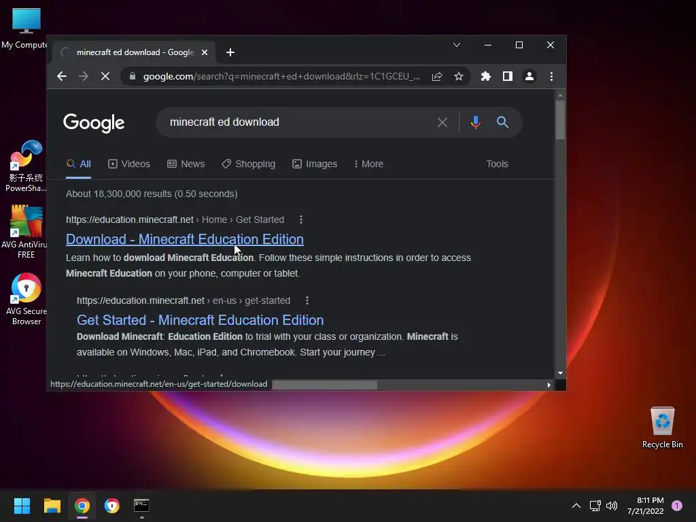Screen dimensions: 696x522
Task: Click the lock icon in the address bar
Action: tap(133, 76)
